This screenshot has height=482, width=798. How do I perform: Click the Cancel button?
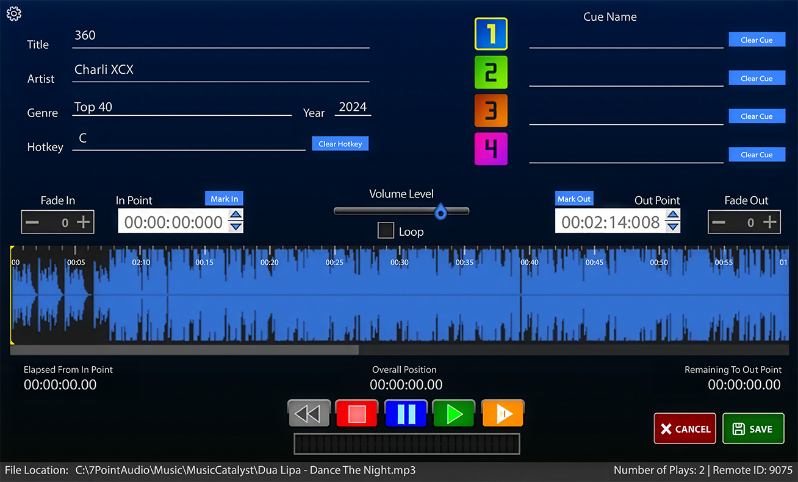[x=685, y=428]
